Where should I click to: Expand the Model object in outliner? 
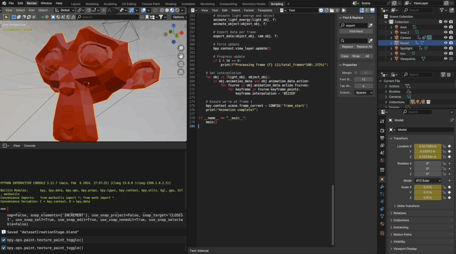(391, 43)
